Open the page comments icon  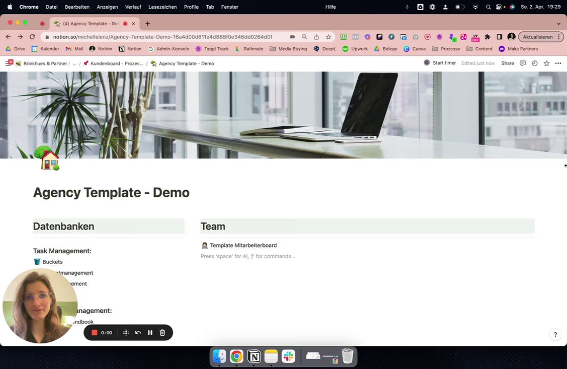pos(522,63)
